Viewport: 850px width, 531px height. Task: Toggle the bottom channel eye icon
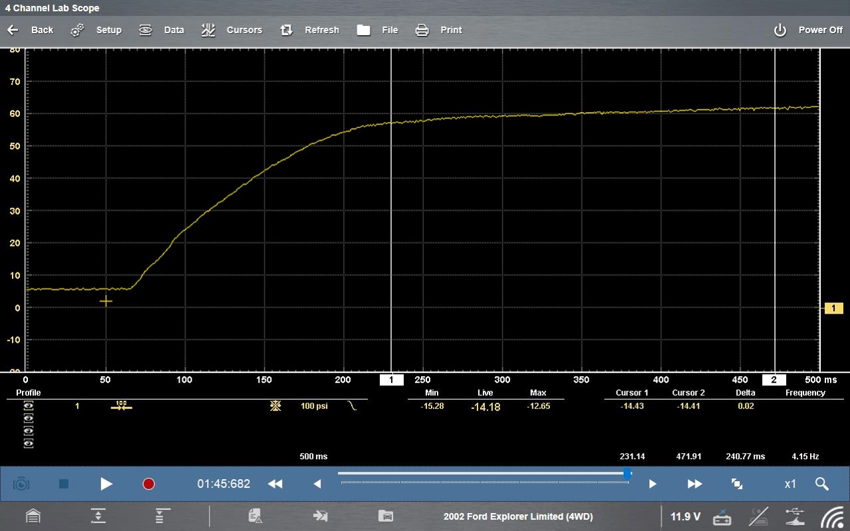(x=29, y=443)
